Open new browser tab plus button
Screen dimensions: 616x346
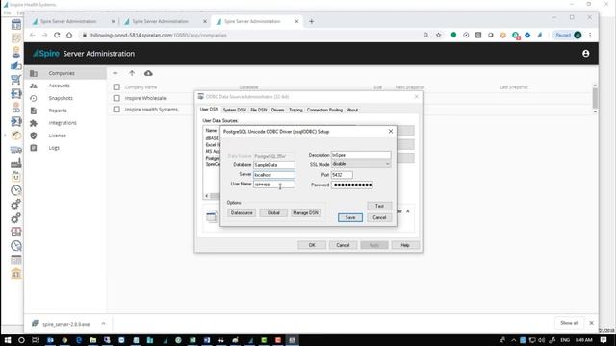[x=312, y=21]
